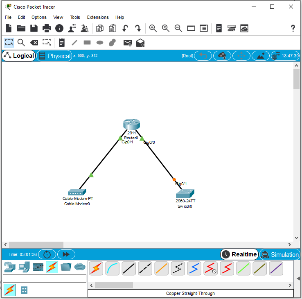Click the connection list horizontal scrollbar
Screen dimensions: 302x299
[114, 285]
